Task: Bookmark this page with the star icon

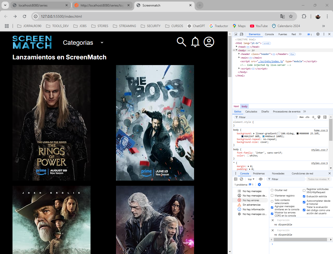Action: pos(291,16)
